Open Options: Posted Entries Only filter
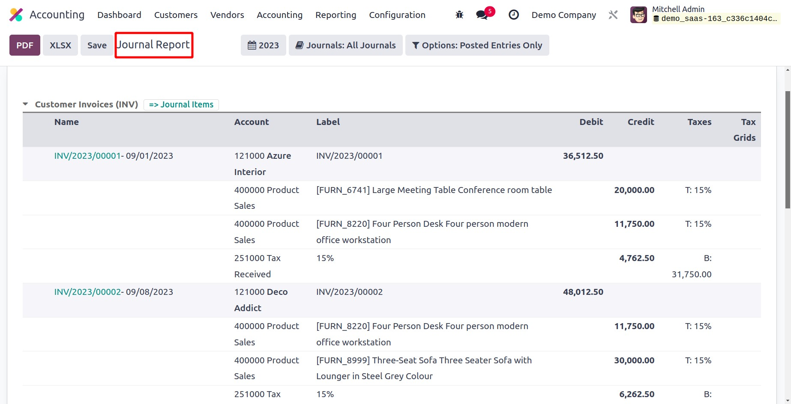Image resolution: width=791 pixels, height=404 pixels. (x=477, y=45)
